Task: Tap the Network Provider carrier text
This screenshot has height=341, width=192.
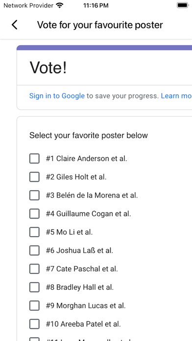Action: [x=28, y=5]
